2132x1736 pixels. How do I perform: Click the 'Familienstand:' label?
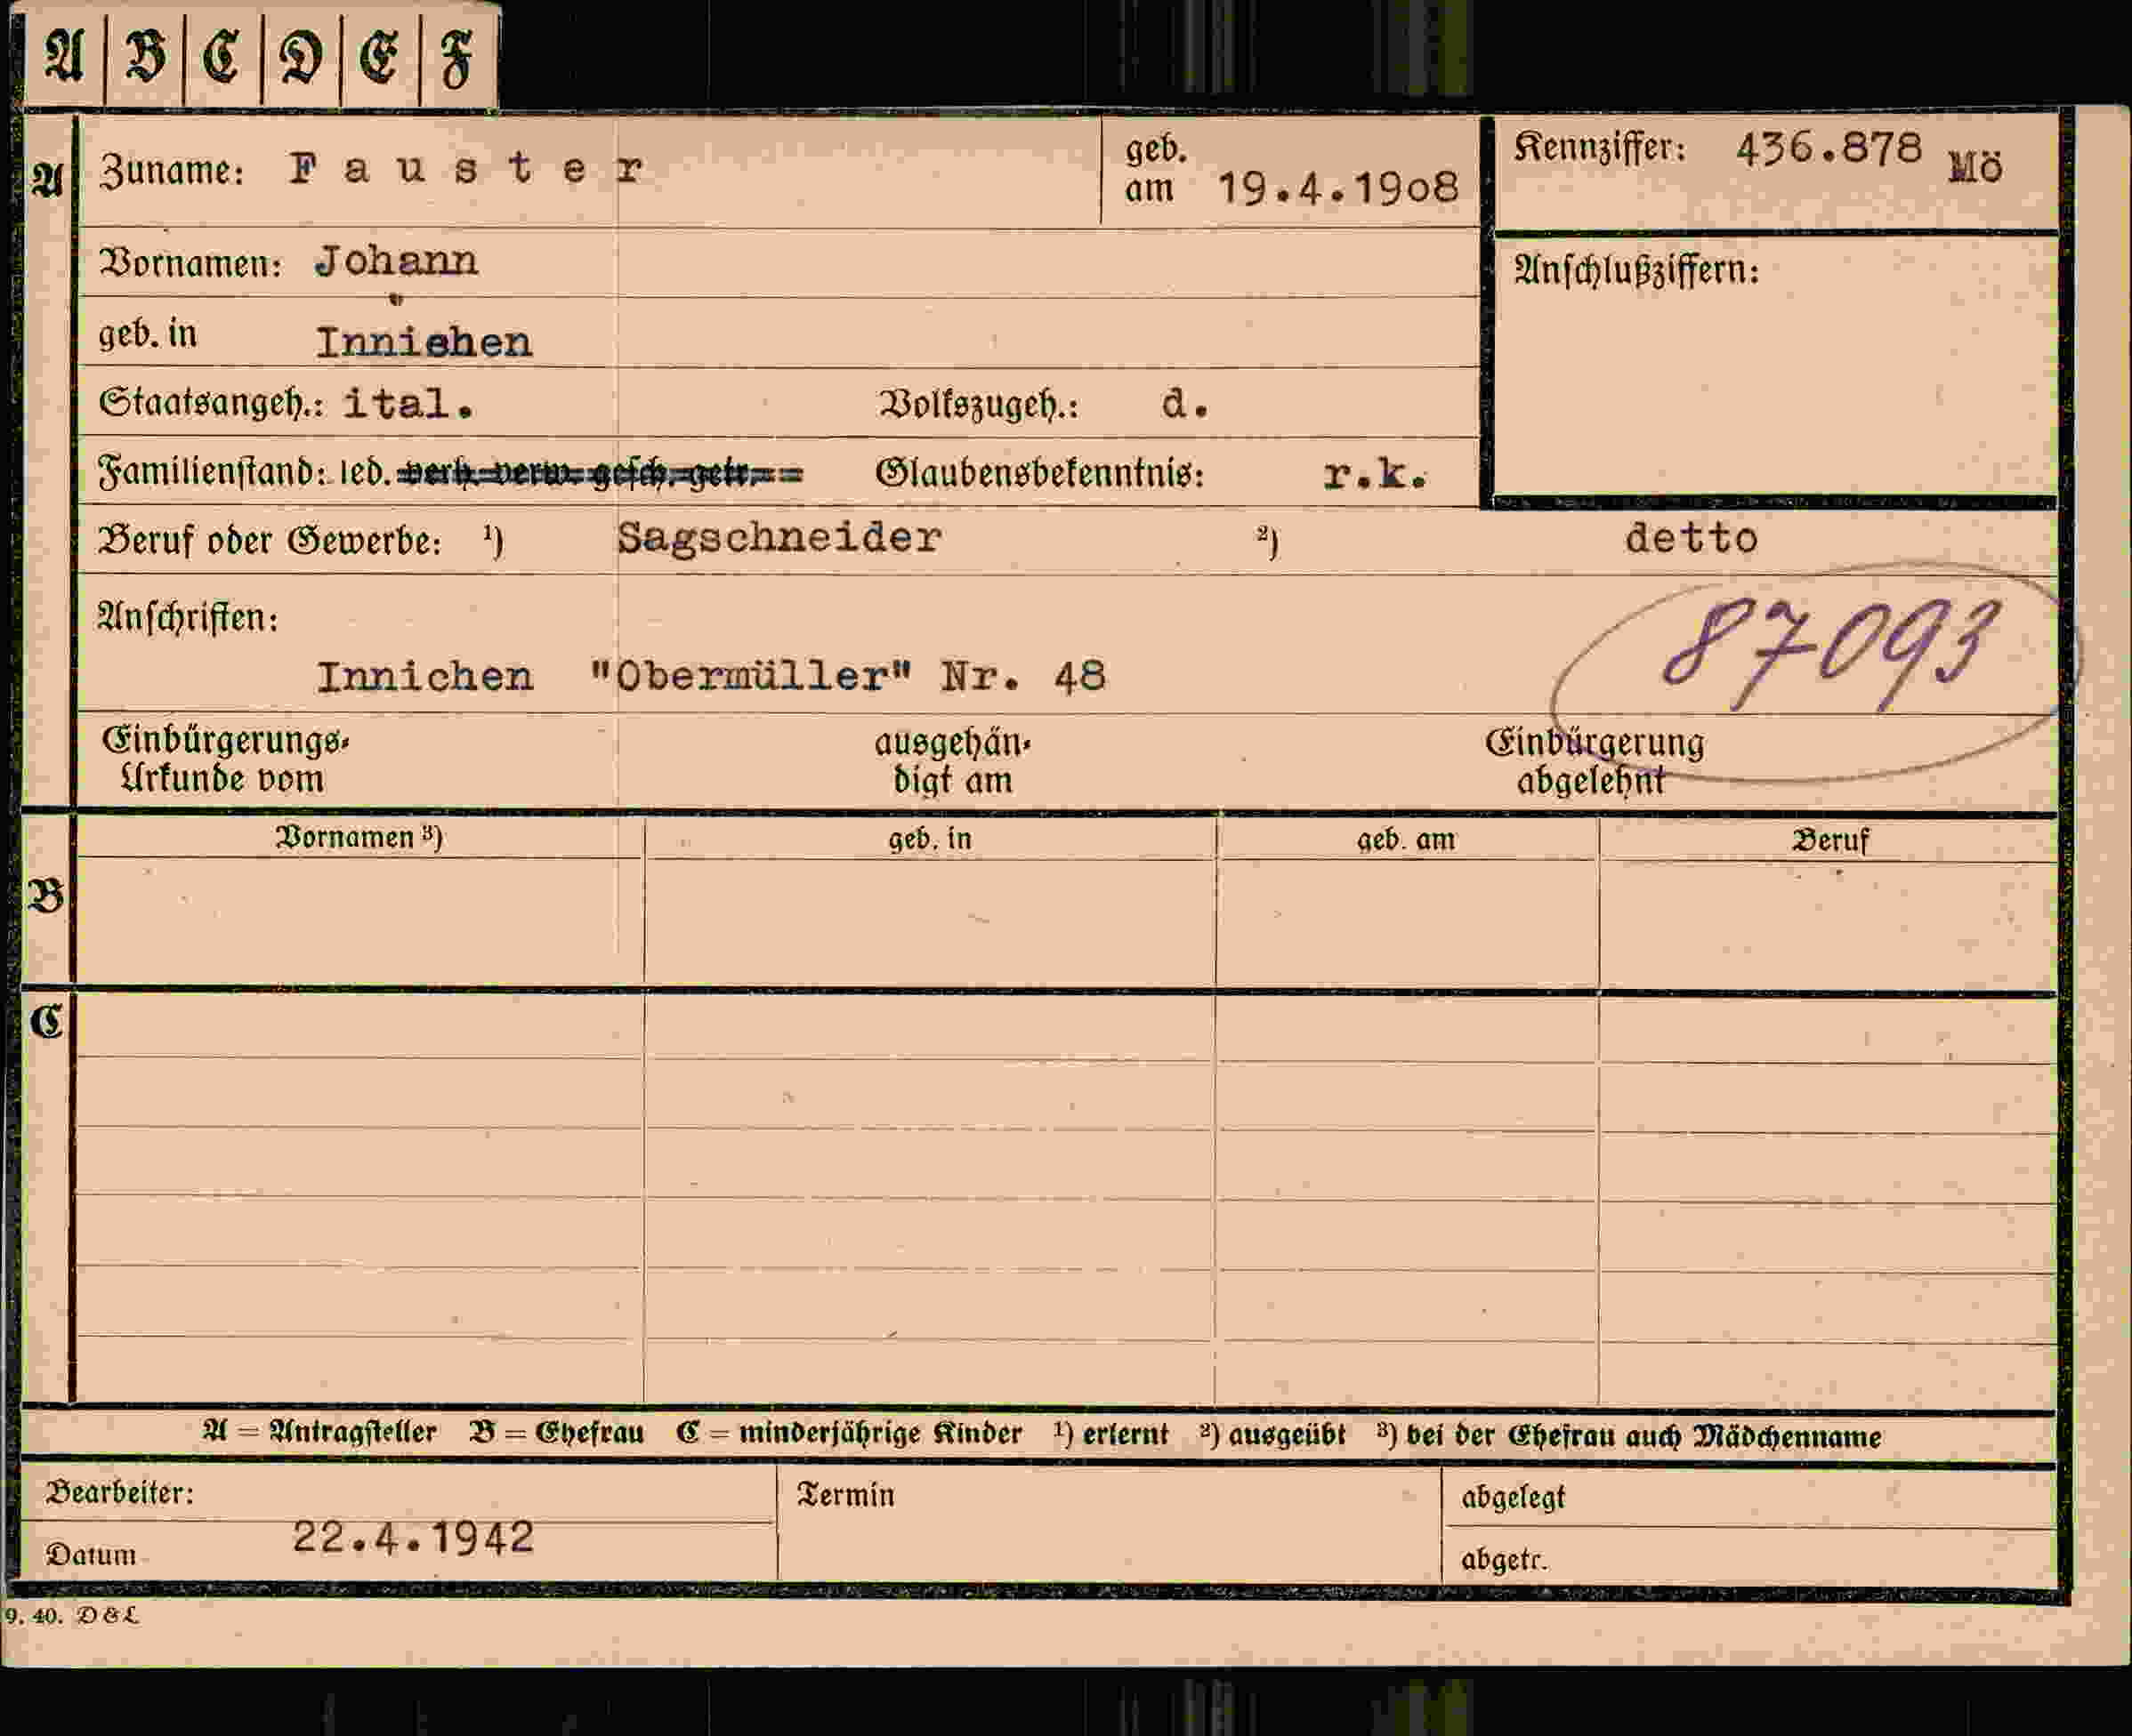tap(212, 472)
